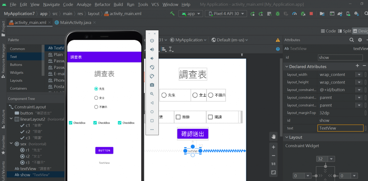Open the Attributes panel gear settings
This screenshot has height=181, width=368.
click(360, 40)
